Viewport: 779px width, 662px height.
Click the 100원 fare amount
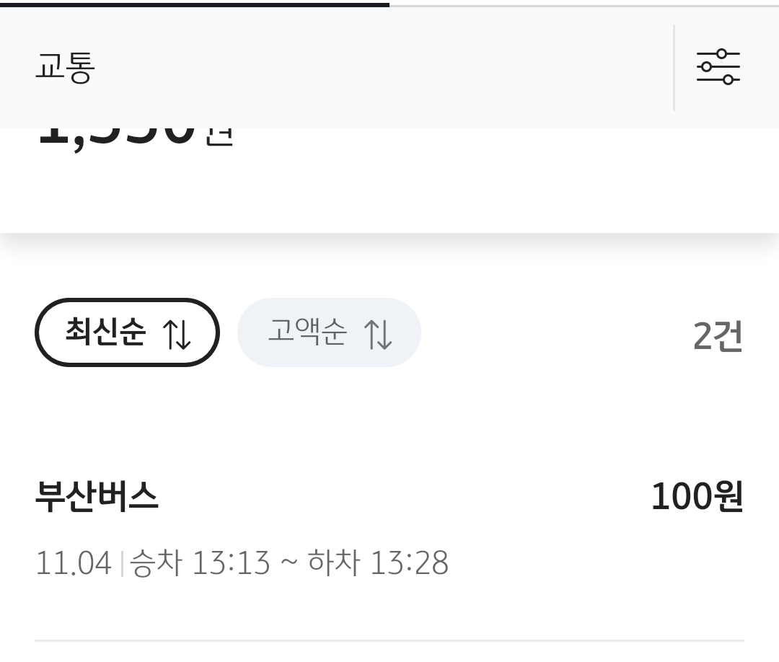[696, 497]
